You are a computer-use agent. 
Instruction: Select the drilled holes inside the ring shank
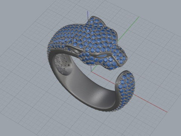click(x=63, y=63)
